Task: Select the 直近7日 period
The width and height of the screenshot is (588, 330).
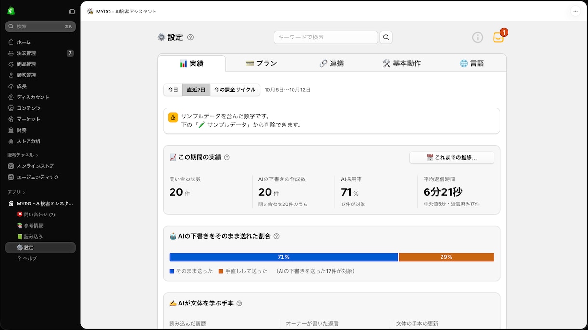Action: (x=196, y=90)
